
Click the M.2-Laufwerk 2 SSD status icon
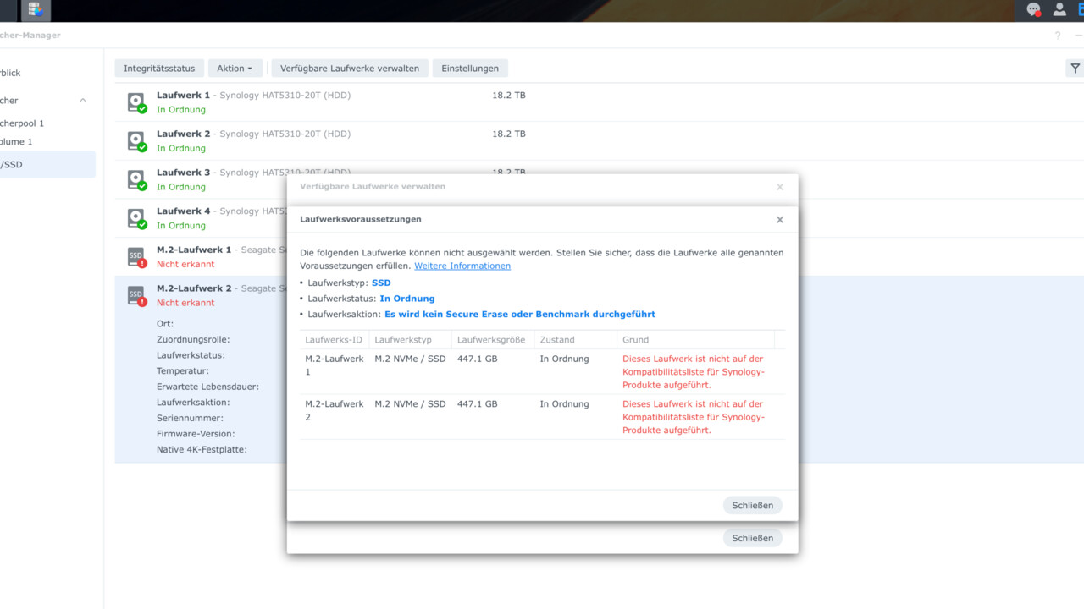click(x=135, y=295)
